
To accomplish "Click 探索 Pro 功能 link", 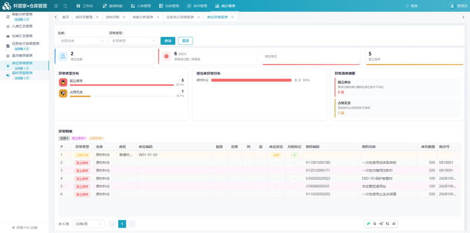I will coord(25,228).
